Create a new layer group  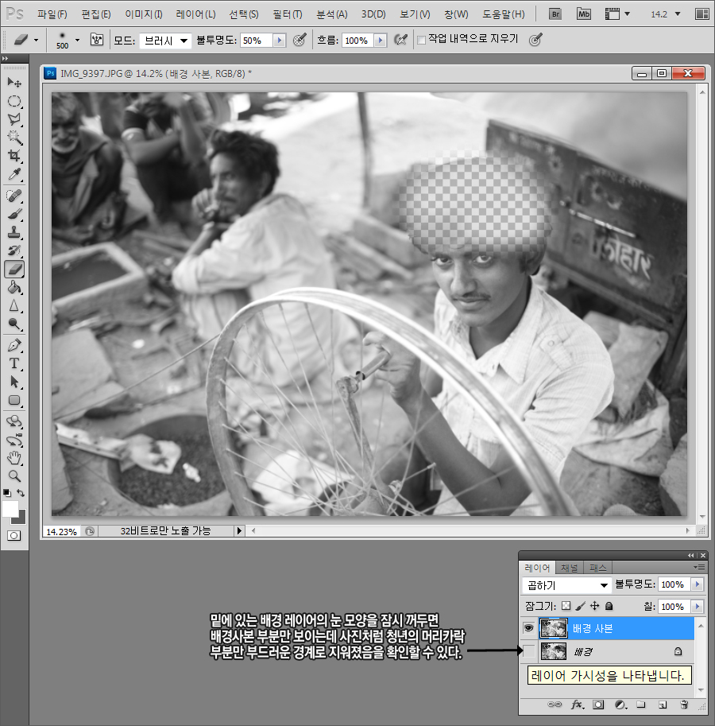pos(641,705)
